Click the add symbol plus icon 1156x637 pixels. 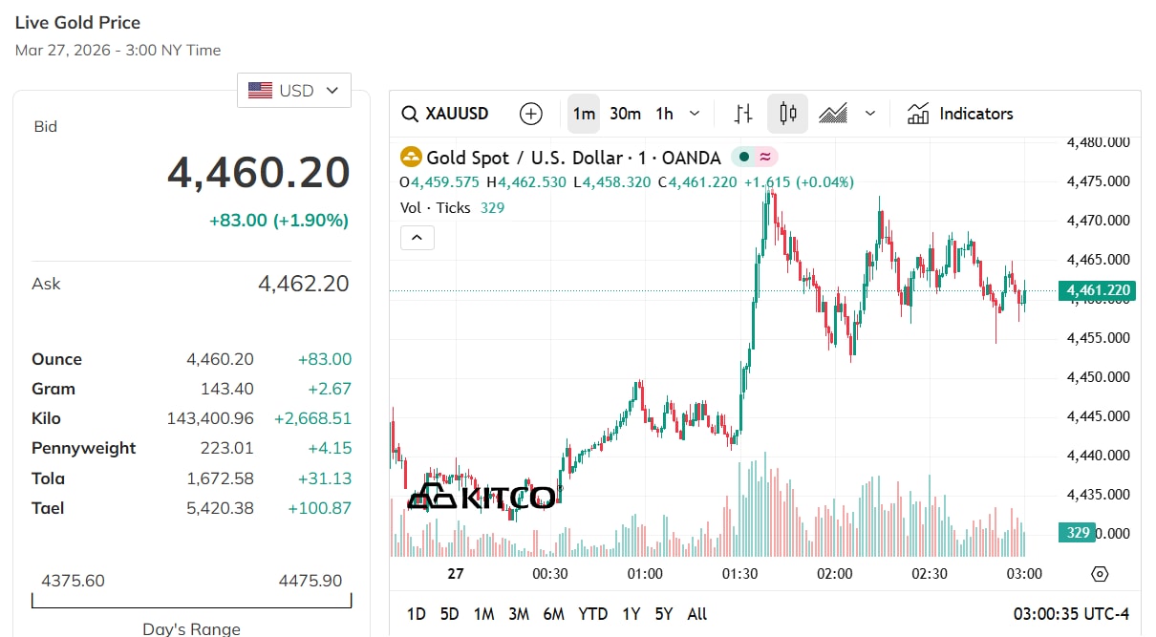click(x=531, y=114)
